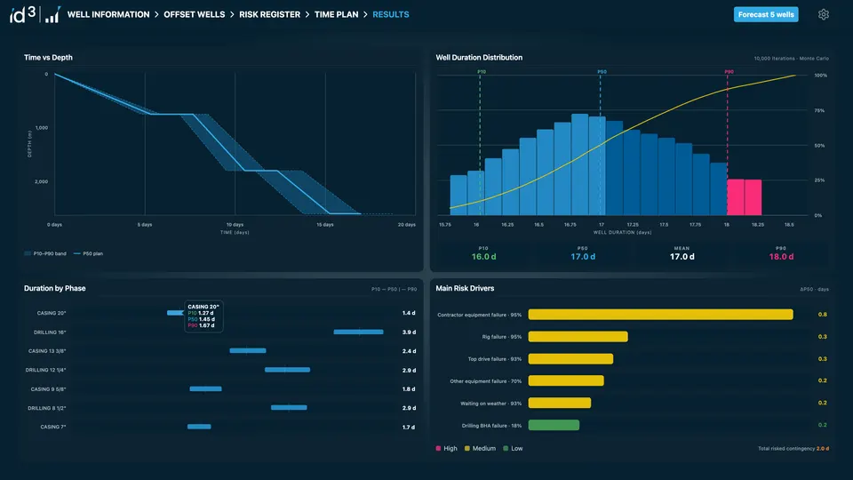Viewport: 853px width, 480px height.
Task: Click the Forecast 5 wells button
Action: pyautogui.click(x=766, y=15)
